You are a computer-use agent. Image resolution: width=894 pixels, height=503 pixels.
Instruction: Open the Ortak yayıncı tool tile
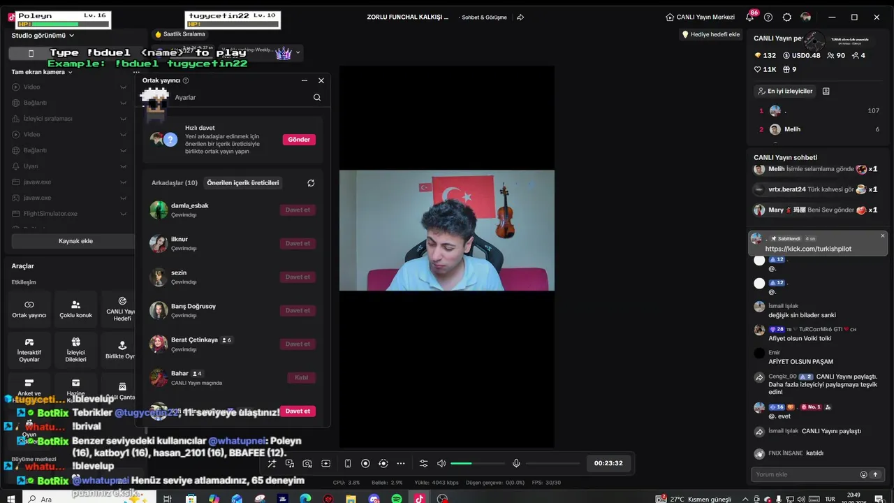pyautogui.click(x=29, y=309)
